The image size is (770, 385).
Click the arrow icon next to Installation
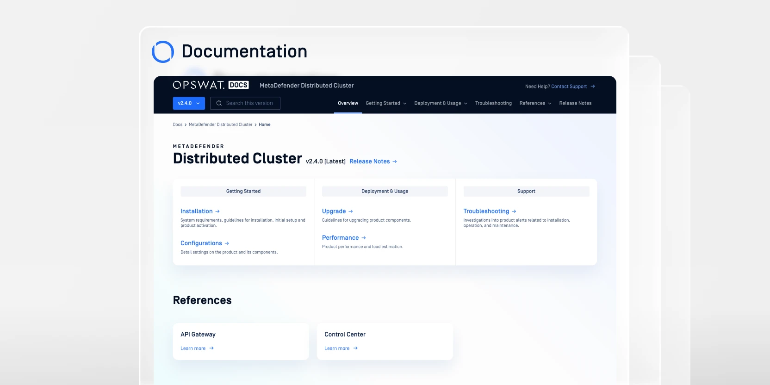pos(217,211)
